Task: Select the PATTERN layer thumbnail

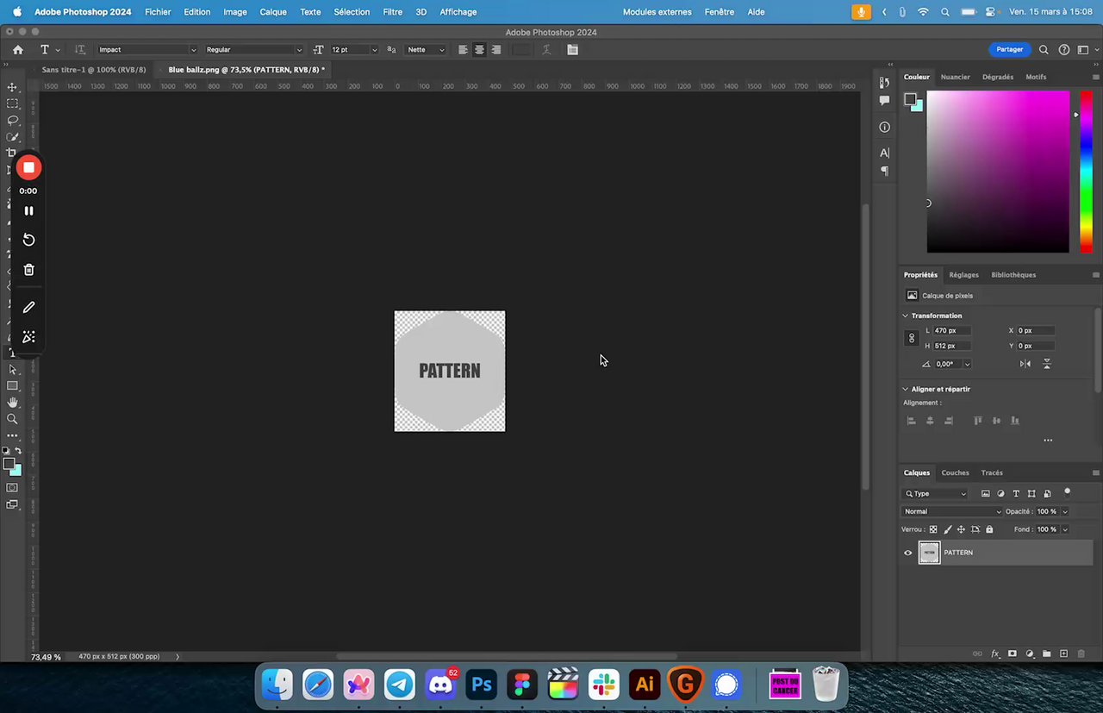Action: [x=929, y=553]
